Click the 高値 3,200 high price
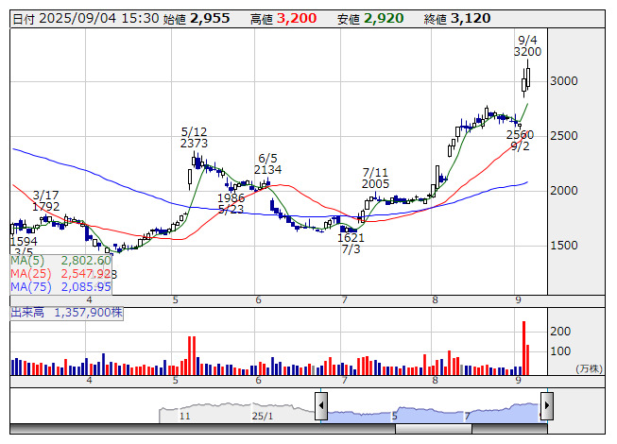The image size is (617, 444). pos(283,19)
